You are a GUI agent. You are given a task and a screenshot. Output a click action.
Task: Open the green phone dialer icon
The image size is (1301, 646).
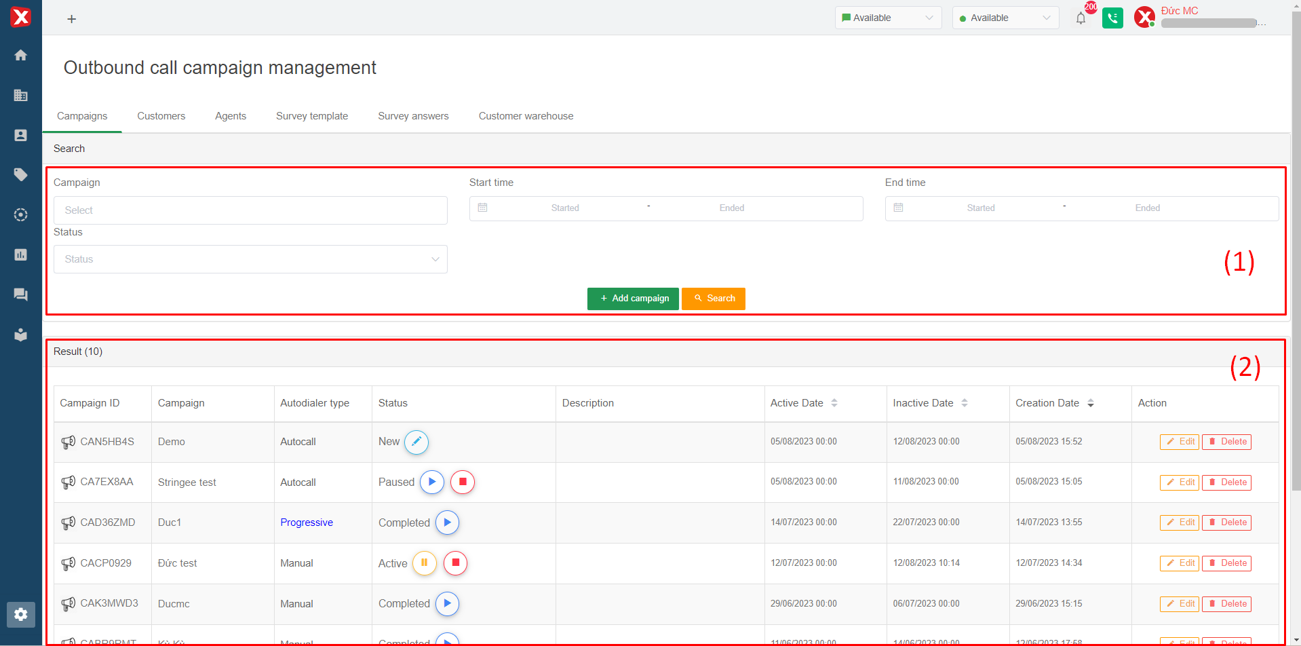click(1112, 18)
